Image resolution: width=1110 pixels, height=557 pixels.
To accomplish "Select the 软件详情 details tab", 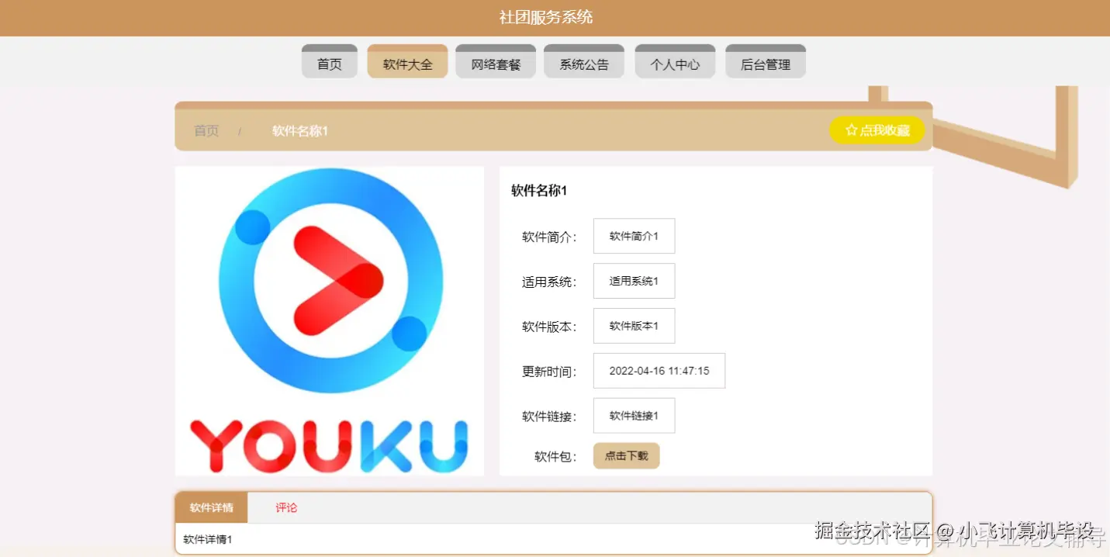I will click(211, 507).
